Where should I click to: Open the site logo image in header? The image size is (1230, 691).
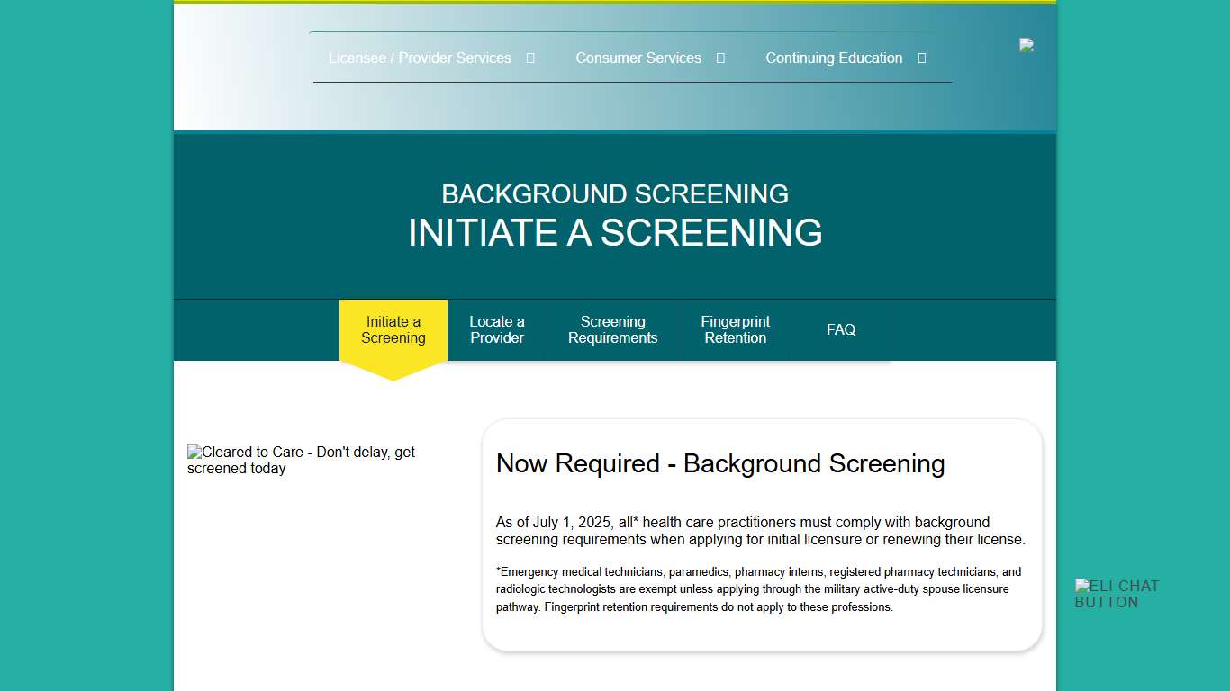1025,45
